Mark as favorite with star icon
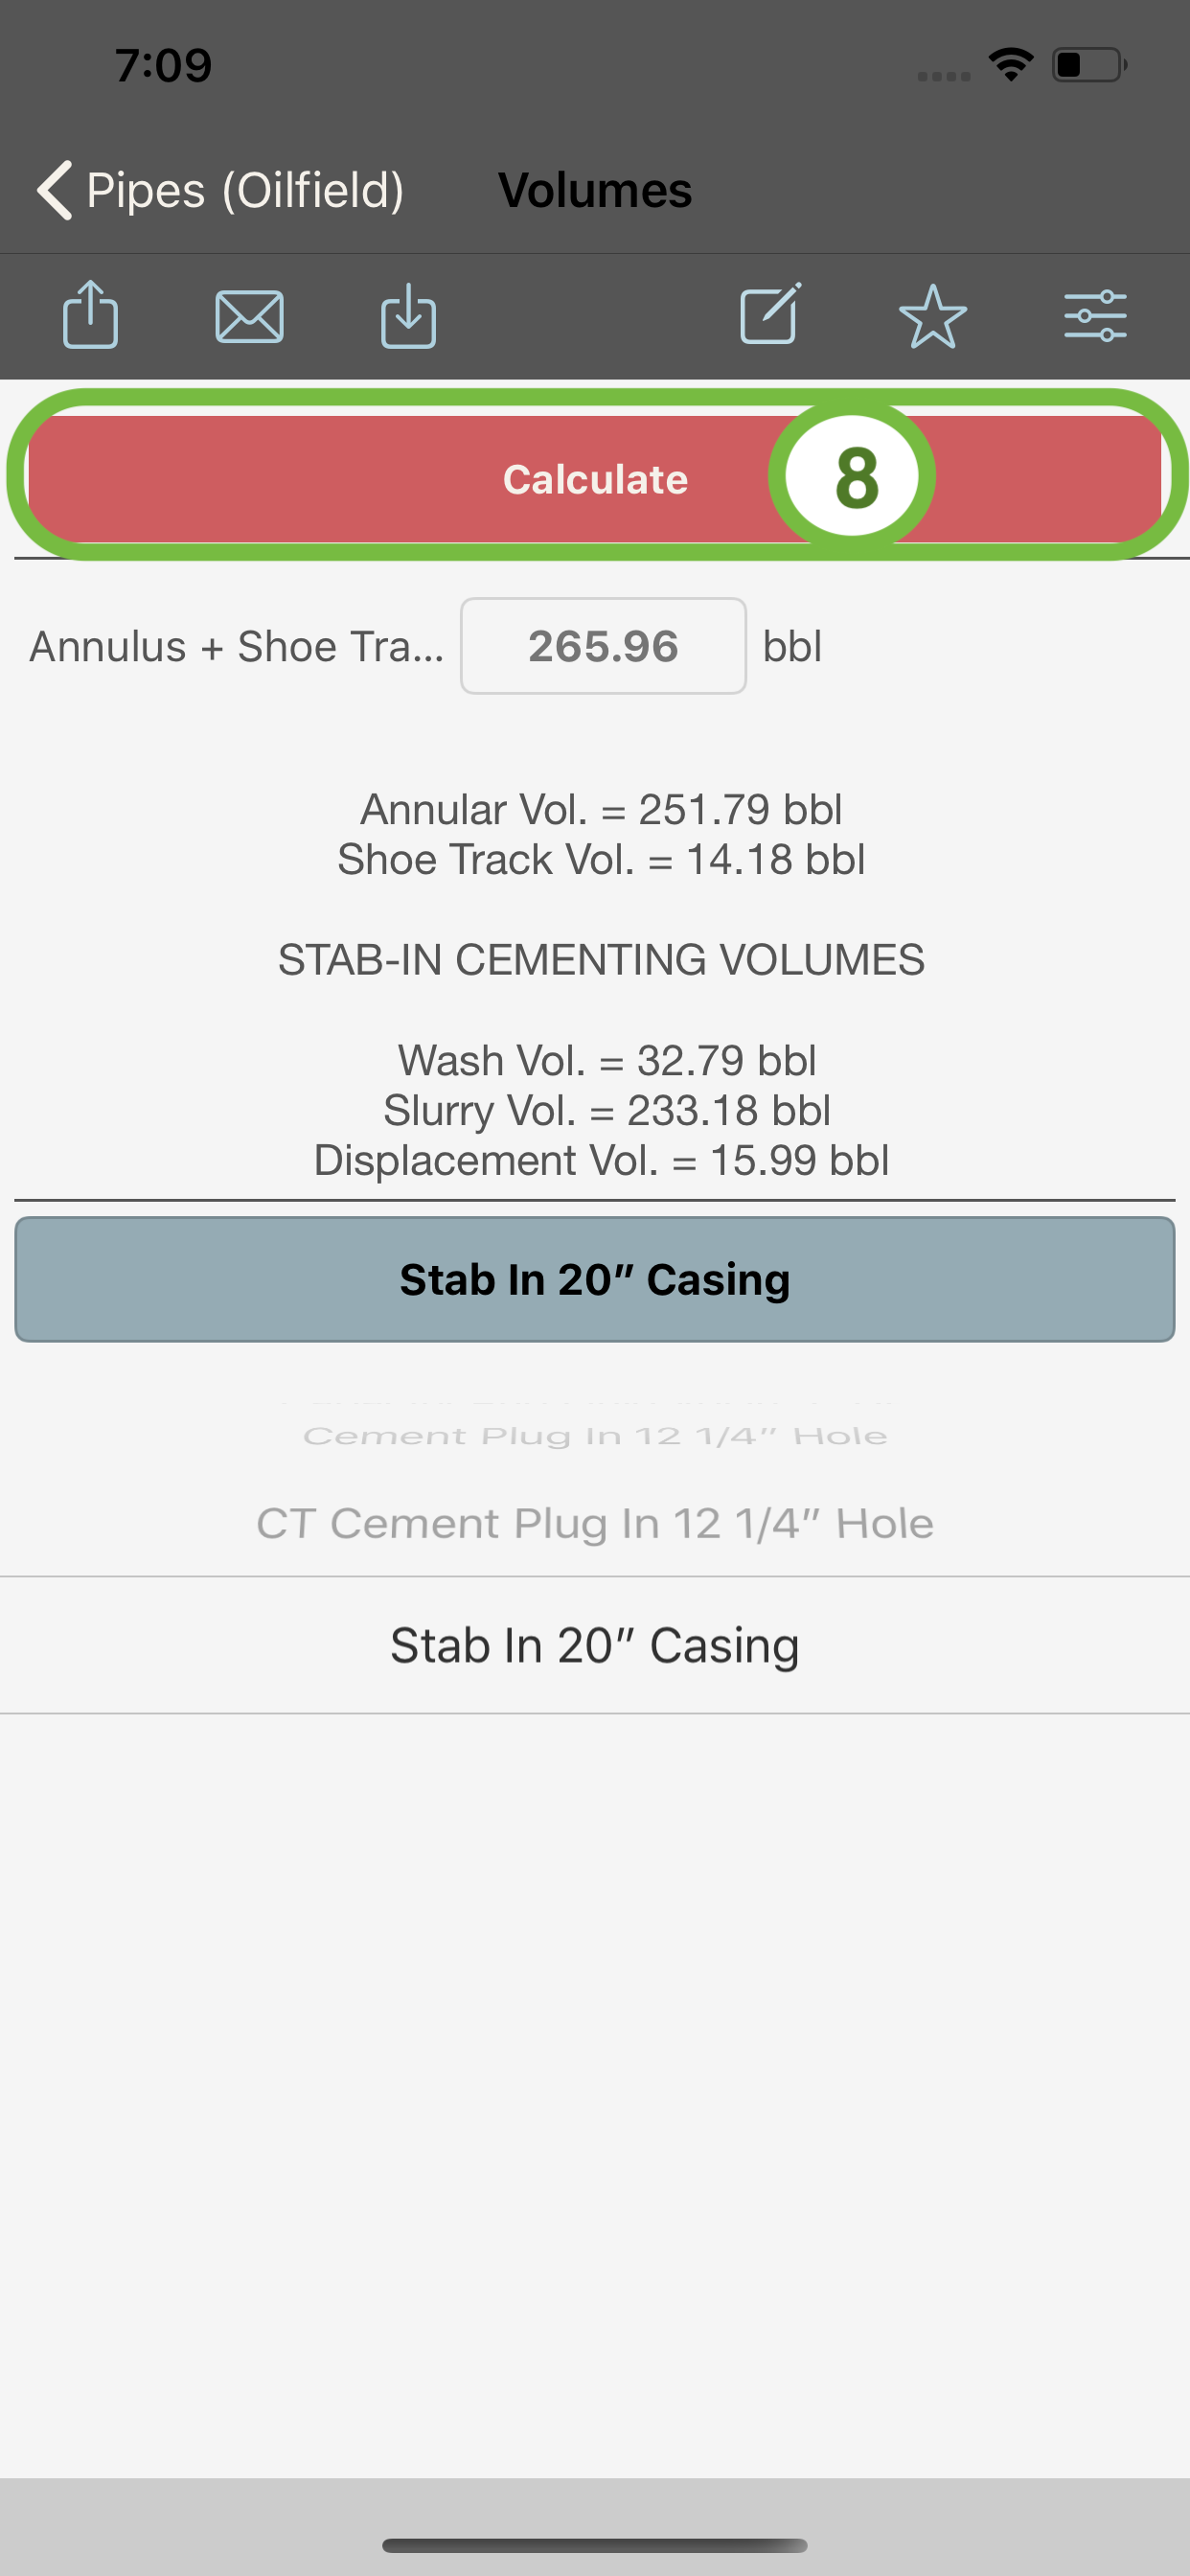This screenshot has height=2576, width=1190. point(932,317)
